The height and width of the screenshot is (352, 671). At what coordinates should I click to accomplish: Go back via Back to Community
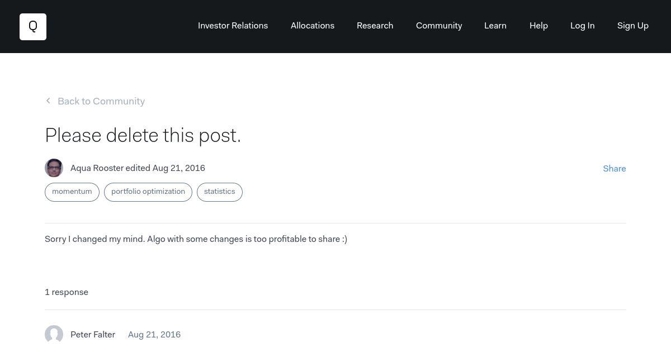[101, 101]
